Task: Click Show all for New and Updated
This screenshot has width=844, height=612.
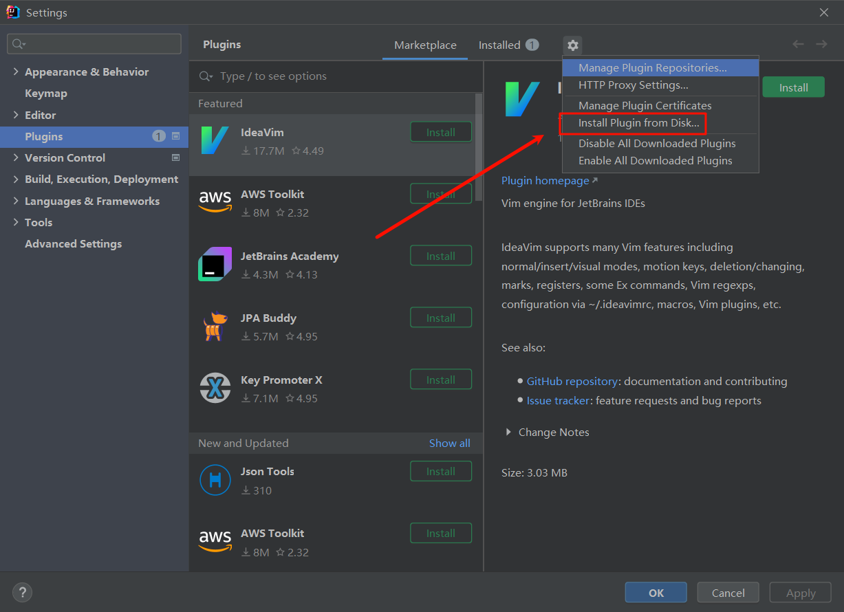Action: click(450, 443)
